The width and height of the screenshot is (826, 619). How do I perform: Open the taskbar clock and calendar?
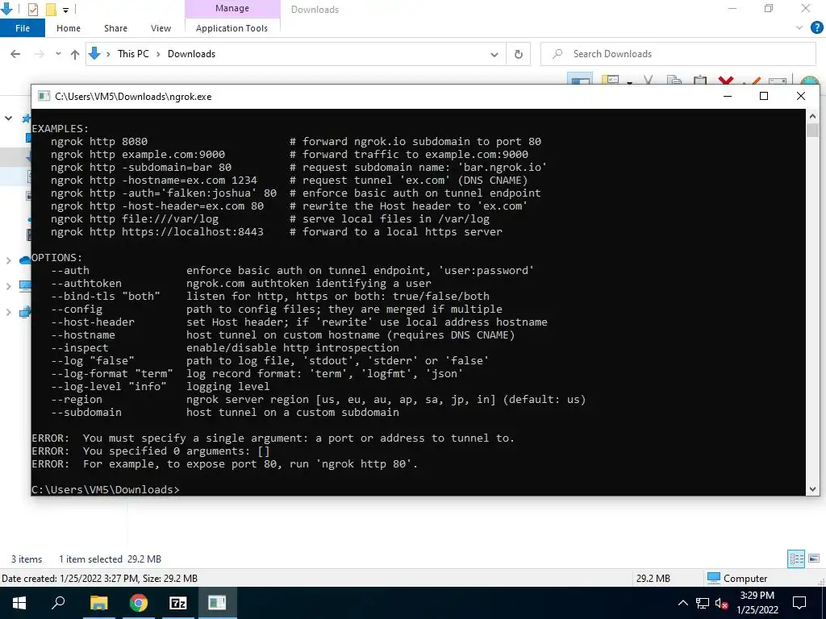pos(757,603)
